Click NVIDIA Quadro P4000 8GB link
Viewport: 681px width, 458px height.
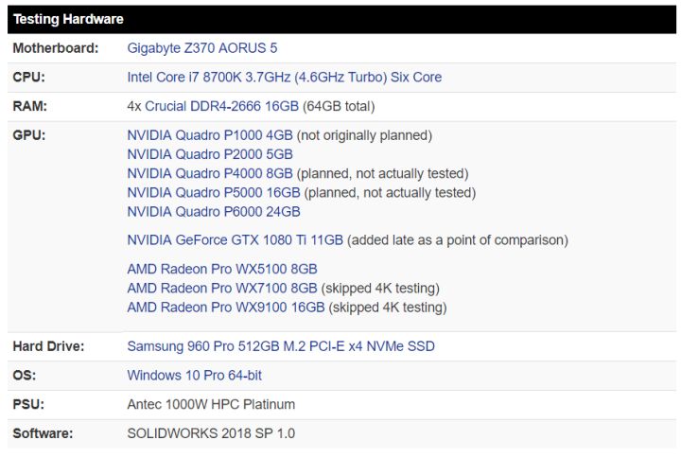pyautogui.click(x=210, y=173)
